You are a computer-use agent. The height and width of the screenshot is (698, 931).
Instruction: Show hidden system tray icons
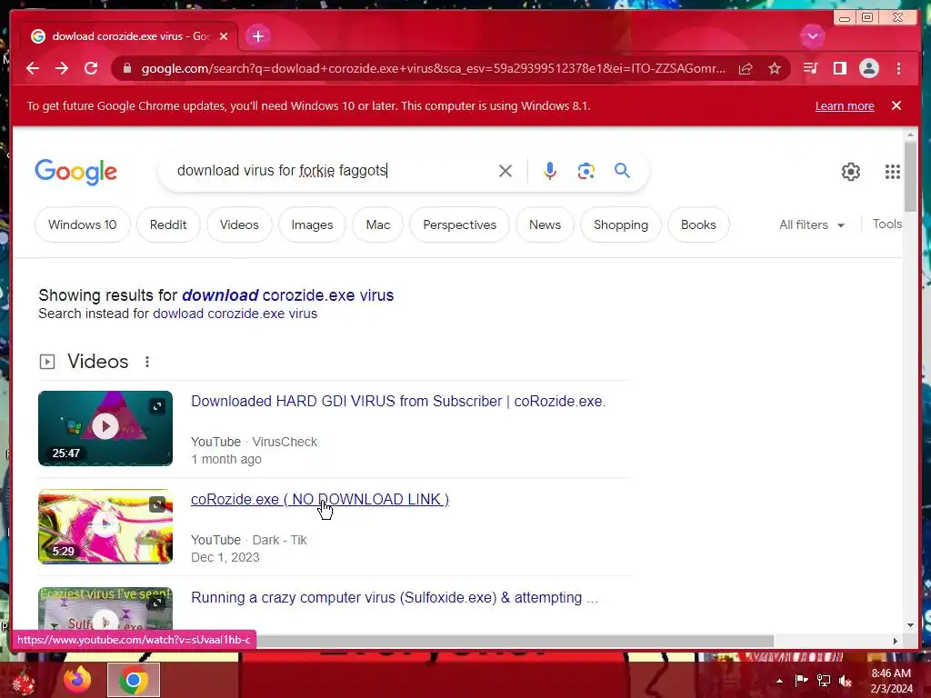[779, 681]
